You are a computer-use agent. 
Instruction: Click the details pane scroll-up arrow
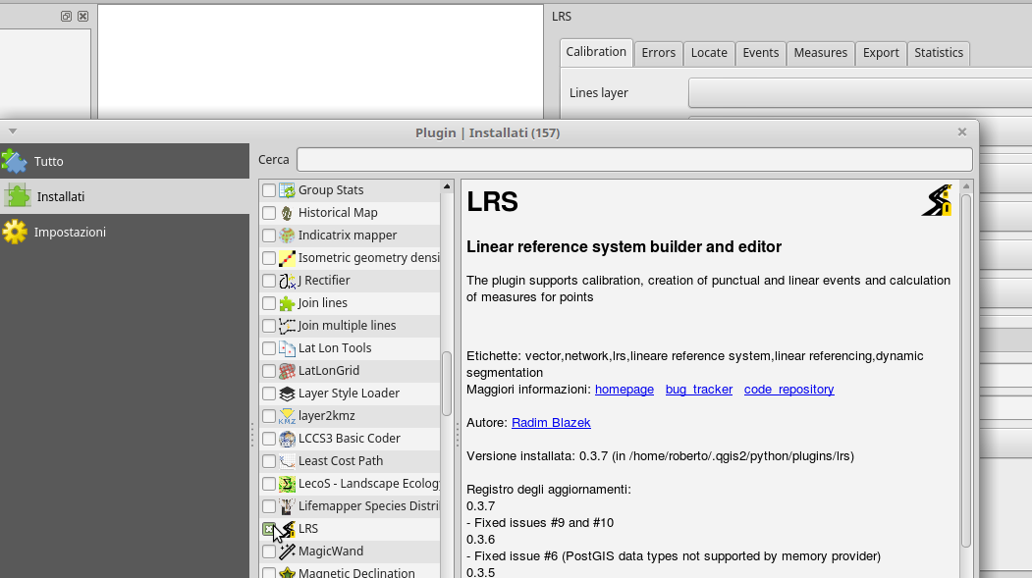966,186
